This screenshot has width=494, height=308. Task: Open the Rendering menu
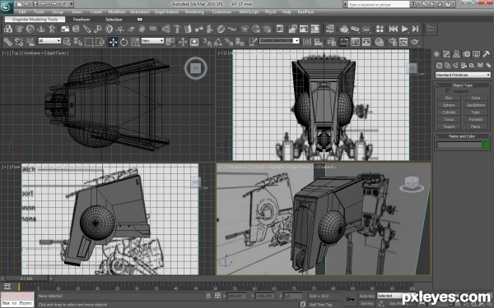click(x=194, y=12)
